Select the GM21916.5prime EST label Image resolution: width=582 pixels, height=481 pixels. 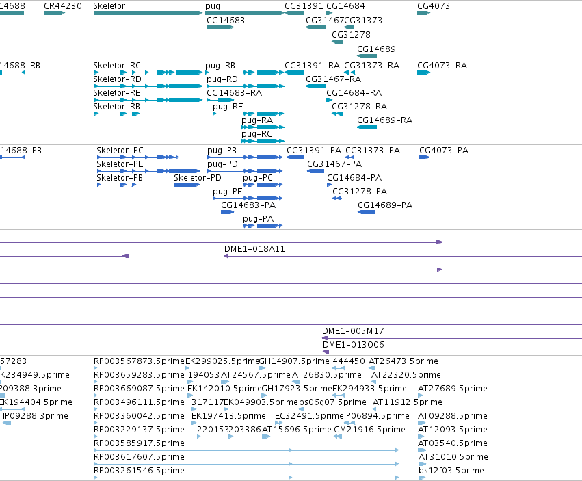coord(370,430)
